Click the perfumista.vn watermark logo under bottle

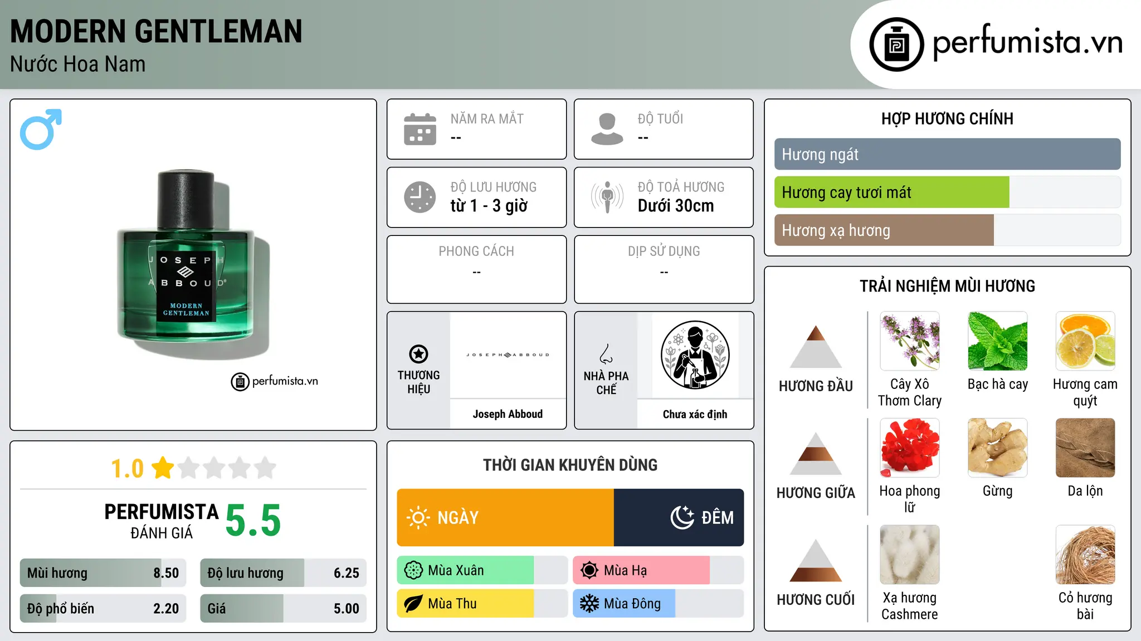[x=275, y=381]
